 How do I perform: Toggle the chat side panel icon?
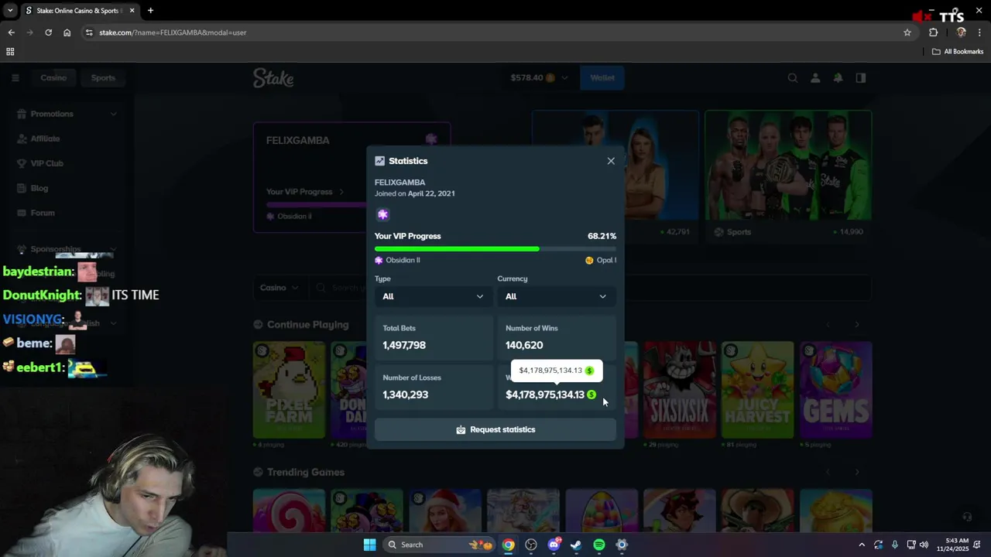pos(860,77)
